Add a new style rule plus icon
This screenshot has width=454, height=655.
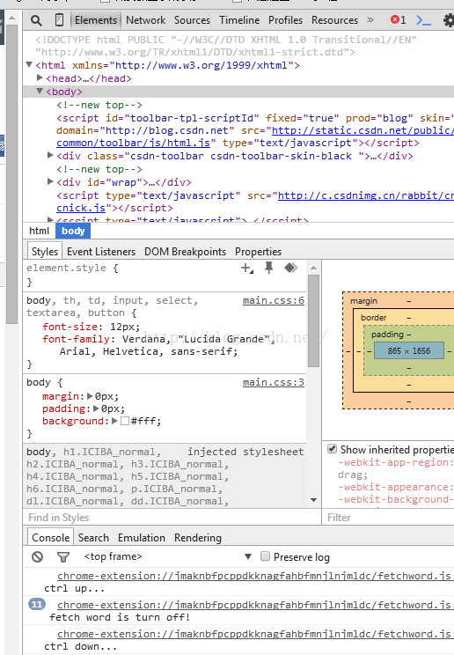coord(247,269)
